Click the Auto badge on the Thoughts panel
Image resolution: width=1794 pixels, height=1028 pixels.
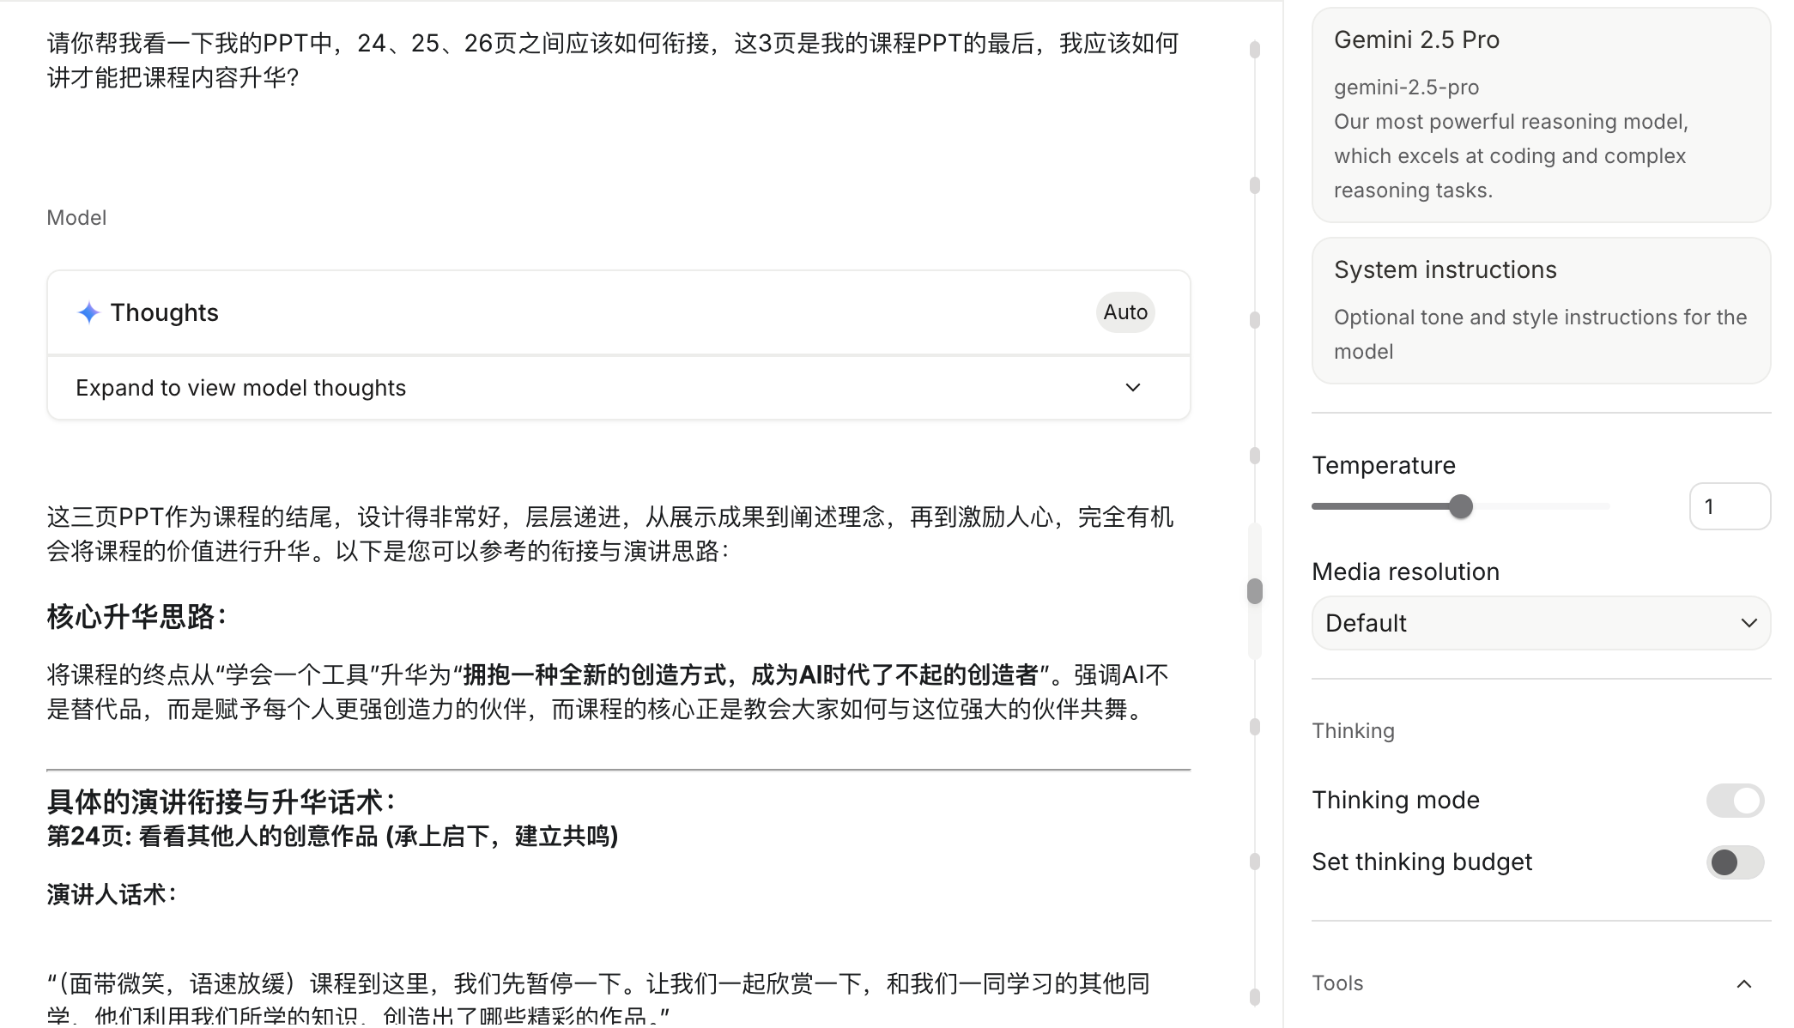1124,311
